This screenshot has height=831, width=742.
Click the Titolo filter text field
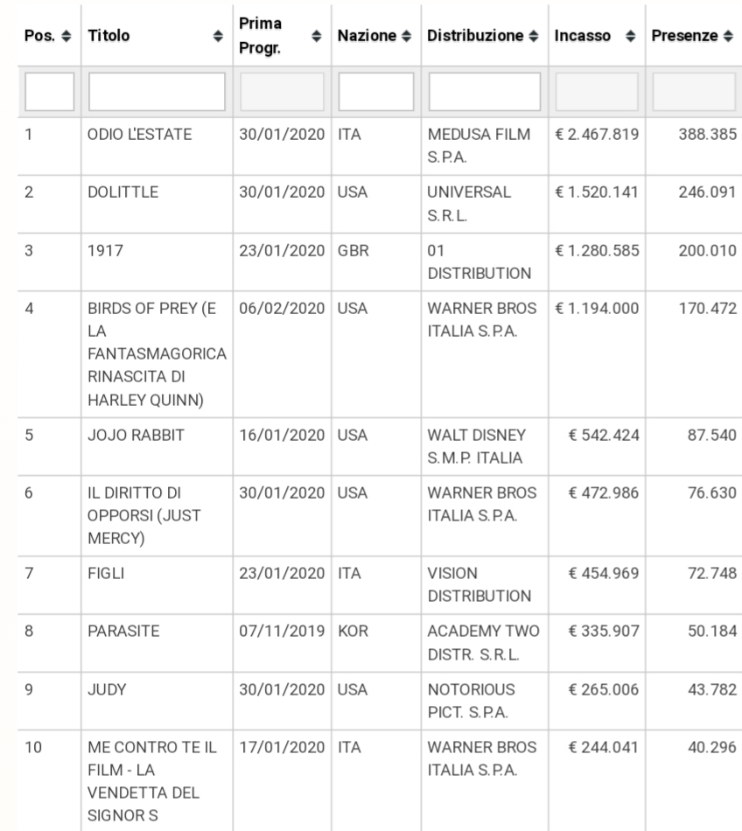pyautogui.click(x=157, y=92)
